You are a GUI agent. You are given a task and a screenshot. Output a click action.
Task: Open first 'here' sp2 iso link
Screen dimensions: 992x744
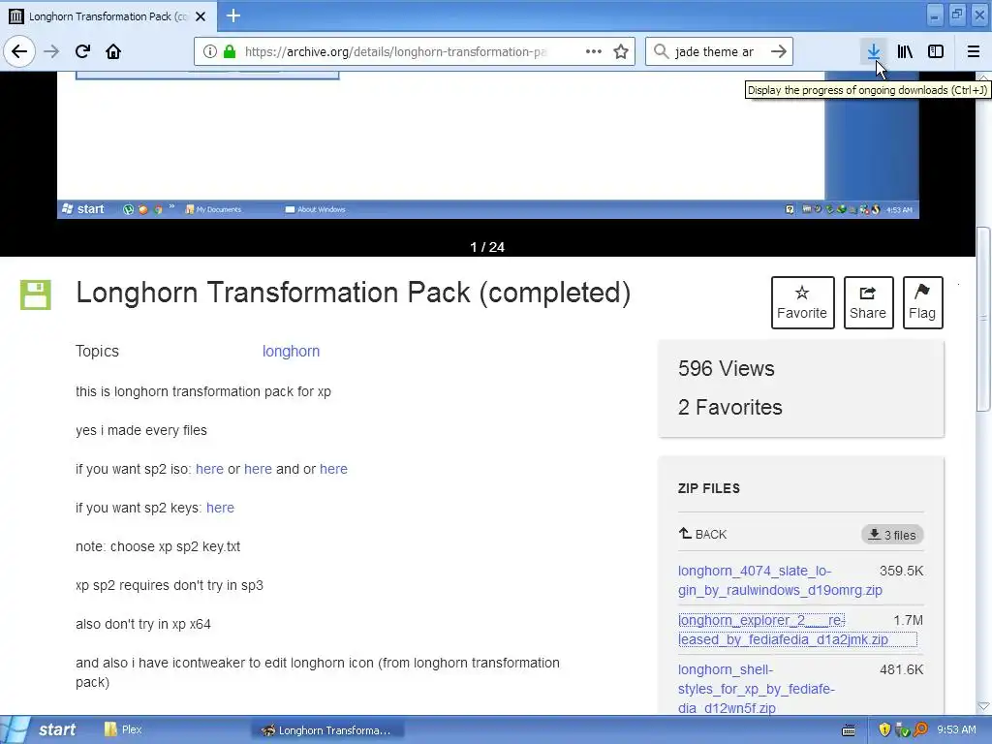[209, 469]
